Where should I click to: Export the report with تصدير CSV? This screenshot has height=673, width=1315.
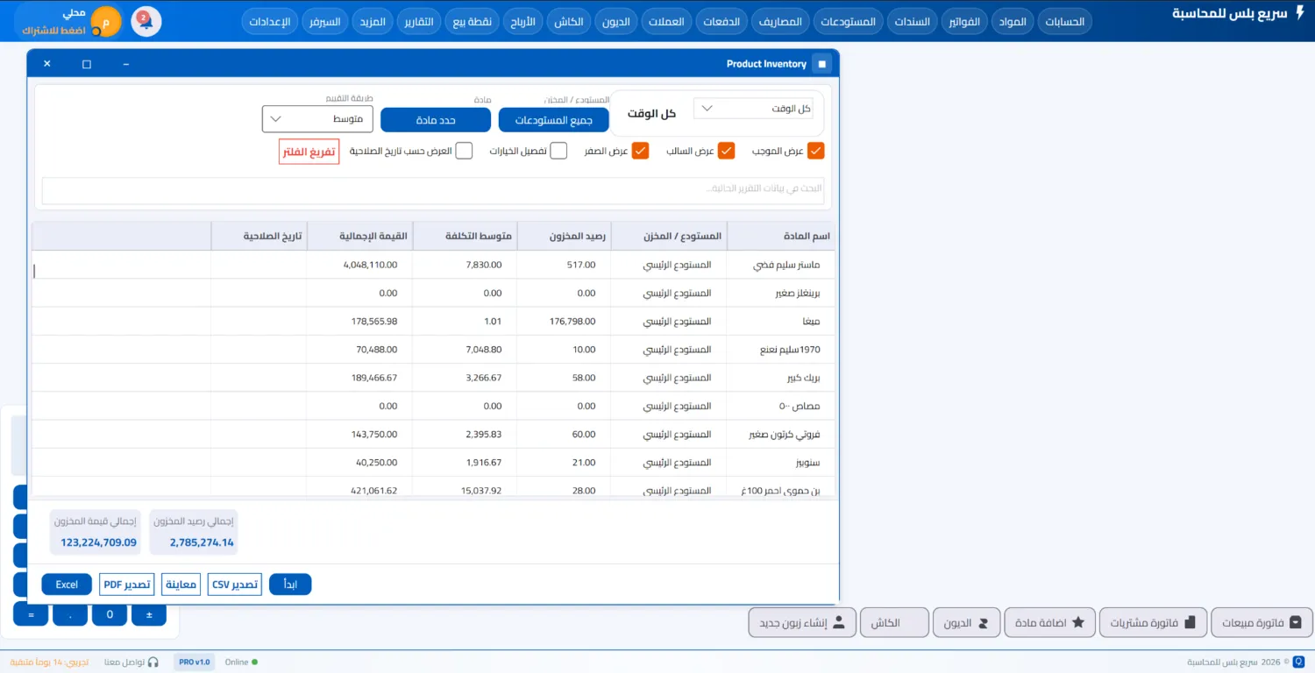tap(235, 584)
